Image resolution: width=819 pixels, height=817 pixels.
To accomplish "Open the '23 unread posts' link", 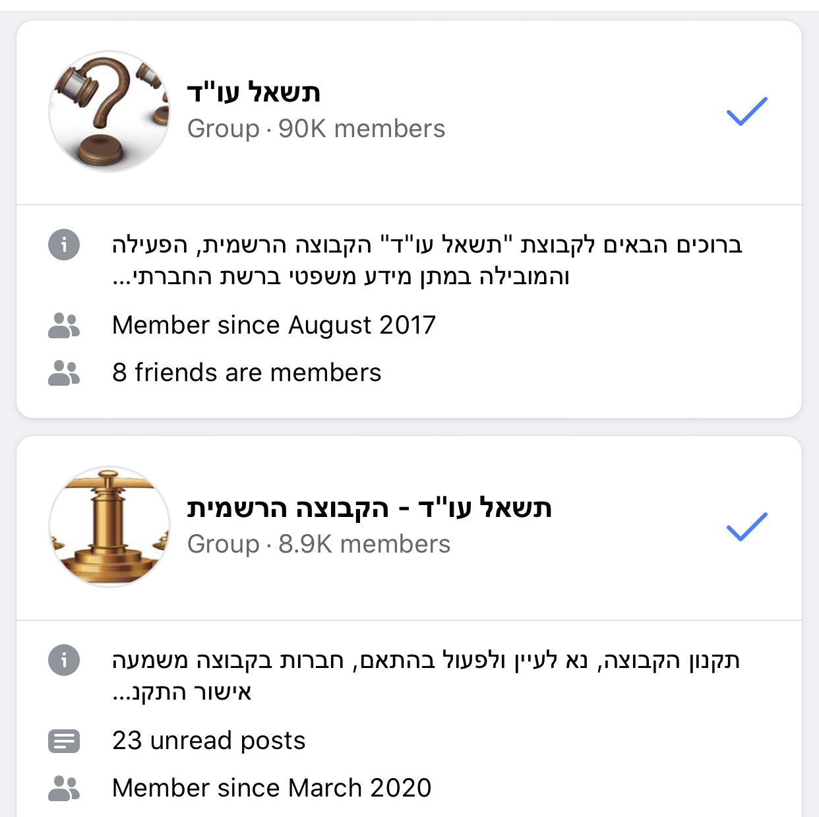I will pyautogui.click(x=209, y=741).
